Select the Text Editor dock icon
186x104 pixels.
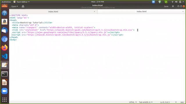[x=5, y=65]
